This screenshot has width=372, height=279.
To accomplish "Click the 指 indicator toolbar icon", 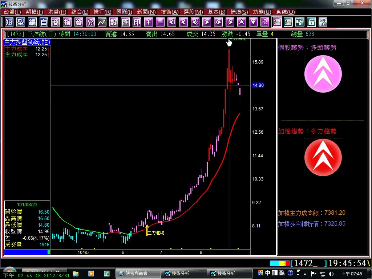I will [x=67, y=22].
